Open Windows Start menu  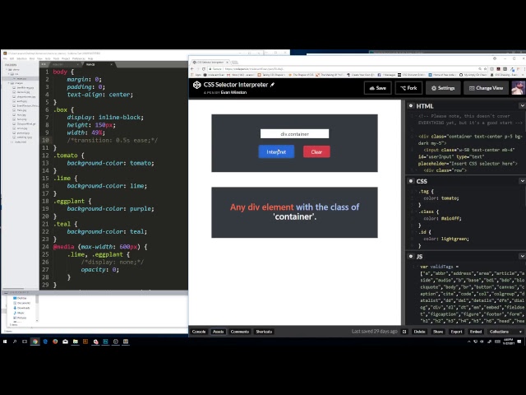click(x=5, y=342)
